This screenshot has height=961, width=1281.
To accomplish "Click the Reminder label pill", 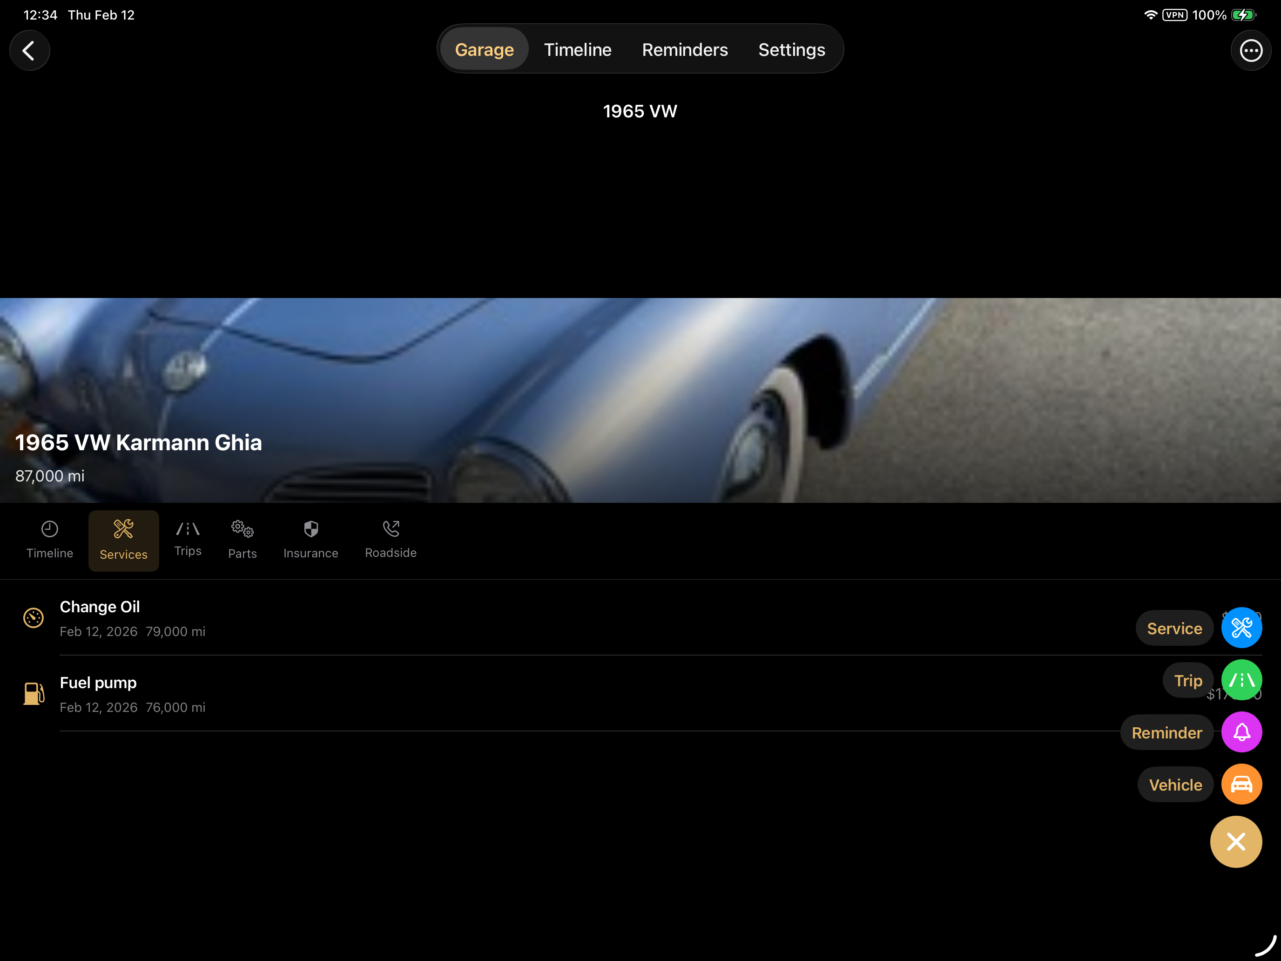I will click(x=1167, y=733).
